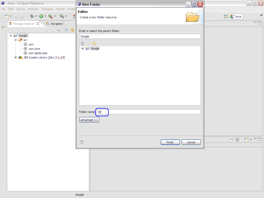The image size is (264, 198).
Task: Open the Refactor menu
Action: pyautogui.click(x=33, y=9)
